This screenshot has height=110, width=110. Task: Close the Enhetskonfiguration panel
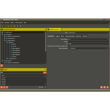45,29
